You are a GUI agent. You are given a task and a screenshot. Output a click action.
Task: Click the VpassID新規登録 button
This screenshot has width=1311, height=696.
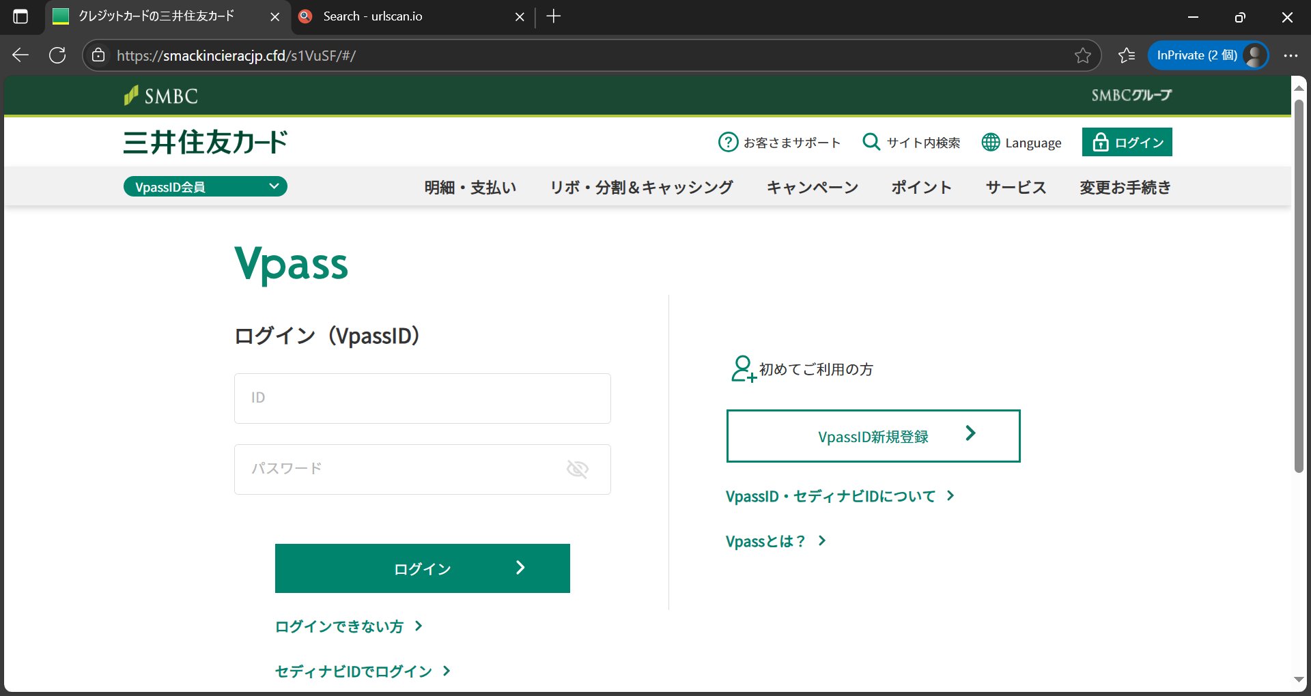tap(873, 436)
